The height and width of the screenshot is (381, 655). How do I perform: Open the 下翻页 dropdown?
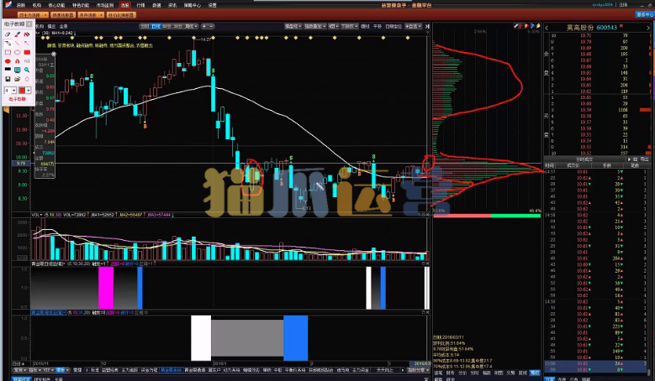point(349,26)
